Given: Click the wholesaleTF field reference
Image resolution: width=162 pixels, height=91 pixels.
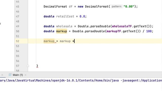Looking at the screenshot, I should coord(122,26).
